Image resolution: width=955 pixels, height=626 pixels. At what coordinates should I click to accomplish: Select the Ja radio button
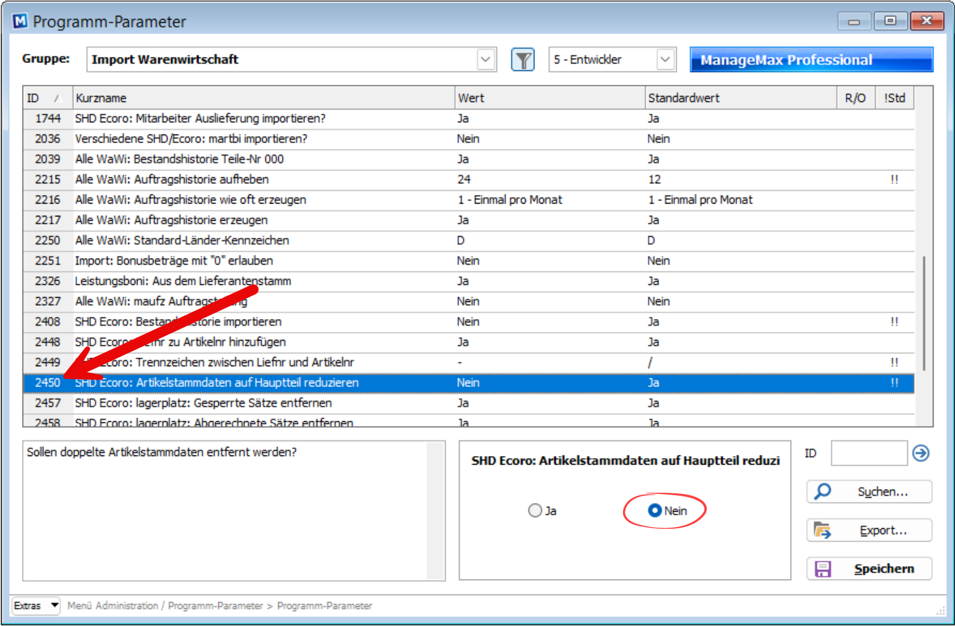535,510
